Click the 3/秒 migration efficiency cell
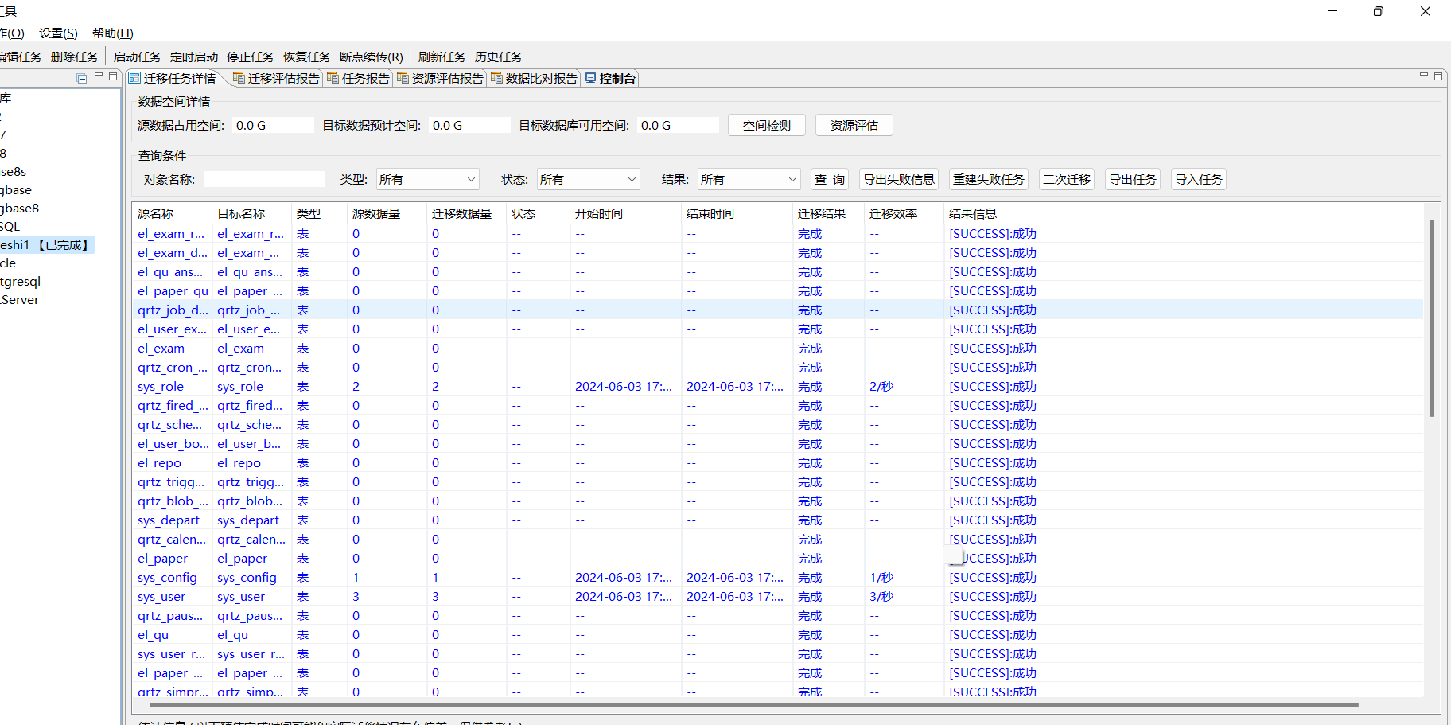1451x725 pixels. (x=881, y=597)
